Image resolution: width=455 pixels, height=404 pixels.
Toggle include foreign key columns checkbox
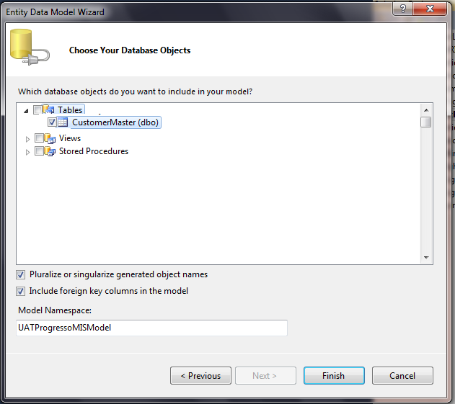[x=20, y=291]
